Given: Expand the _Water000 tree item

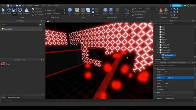Looking at the screenshot, I should click(158, 45).
